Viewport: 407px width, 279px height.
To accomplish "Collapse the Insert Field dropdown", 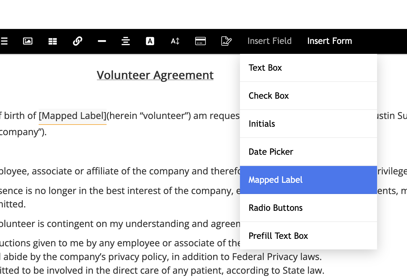I will 269,41.
